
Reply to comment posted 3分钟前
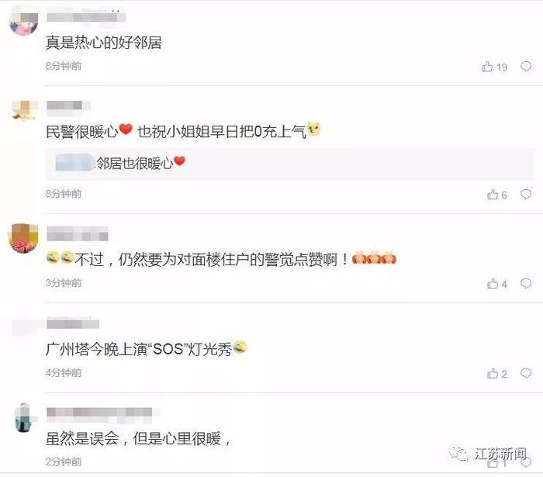526,284
